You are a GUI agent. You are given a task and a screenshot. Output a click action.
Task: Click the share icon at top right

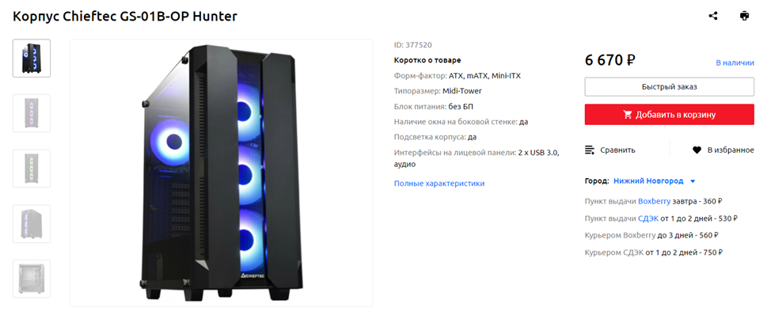tap(713, 16)
